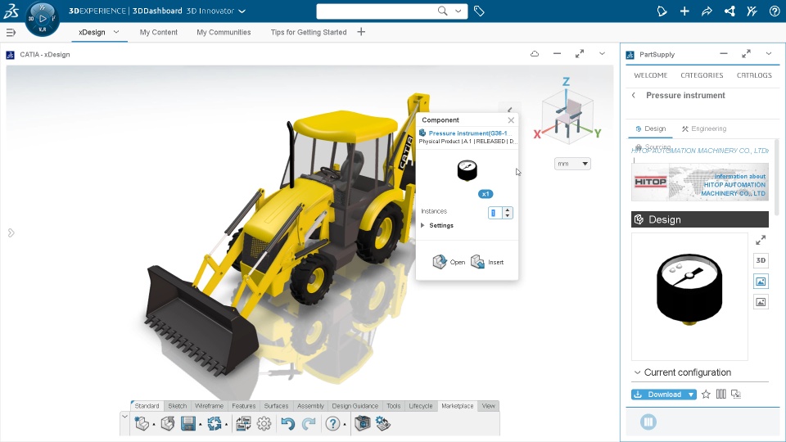Image resolution: width=786 pixels, height=442 pixels.
Task: Open the help question mark in top bar
Action: (x=775, y=11)
